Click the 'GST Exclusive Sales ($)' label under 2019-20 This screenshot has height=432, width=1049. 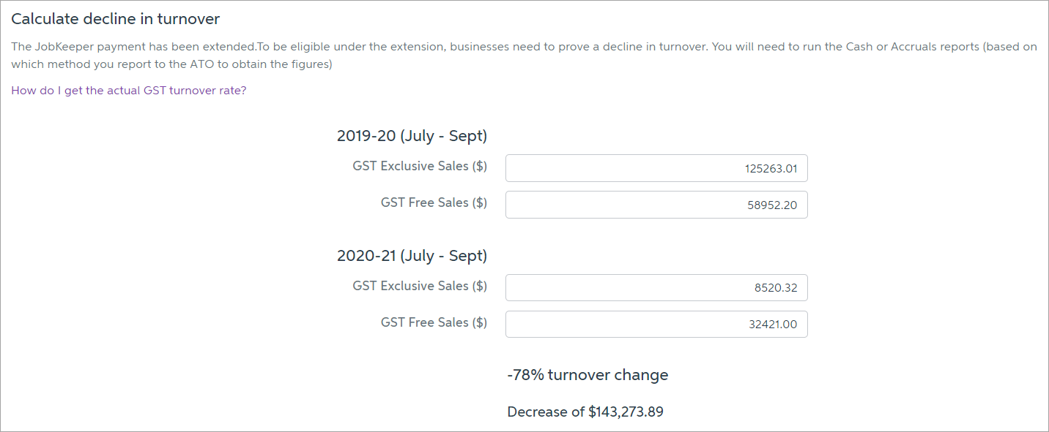[419, 167]
